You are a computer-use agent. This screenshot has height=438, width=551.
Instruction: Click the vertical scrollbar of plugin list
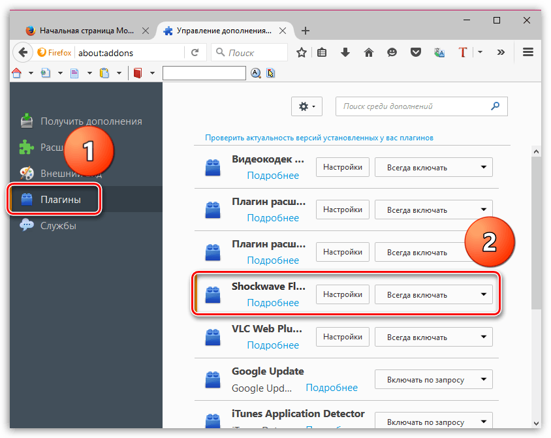point(535,228)
